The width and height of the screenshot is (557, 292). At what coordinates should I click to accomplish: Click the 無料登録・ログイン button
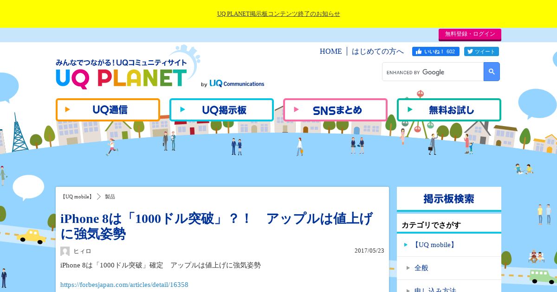470,34
